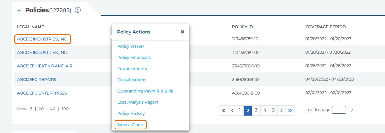The width and height of the screenshot is (385, 133).
Task: Close the Policy Actions popup
Action: coord(182,32)
